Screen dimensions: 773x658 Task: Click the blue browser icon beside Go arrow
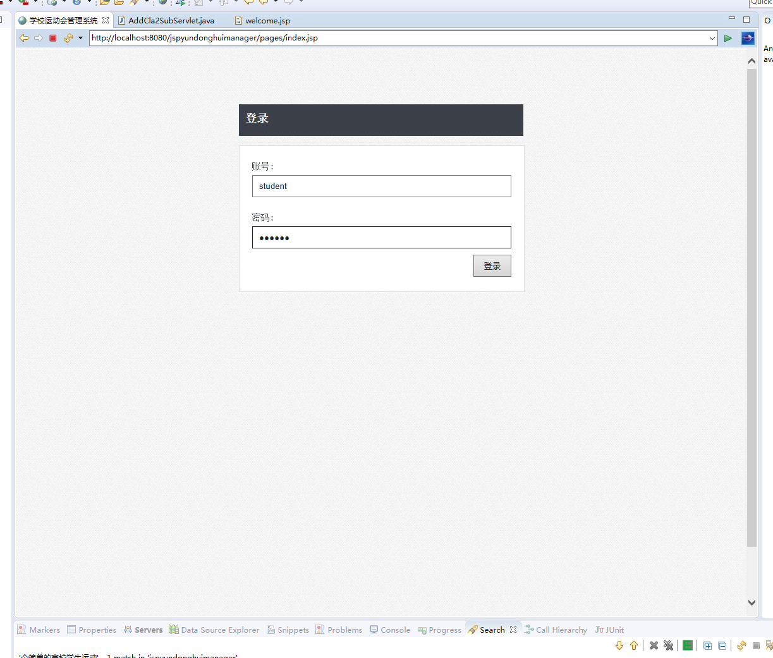point(748,38)
